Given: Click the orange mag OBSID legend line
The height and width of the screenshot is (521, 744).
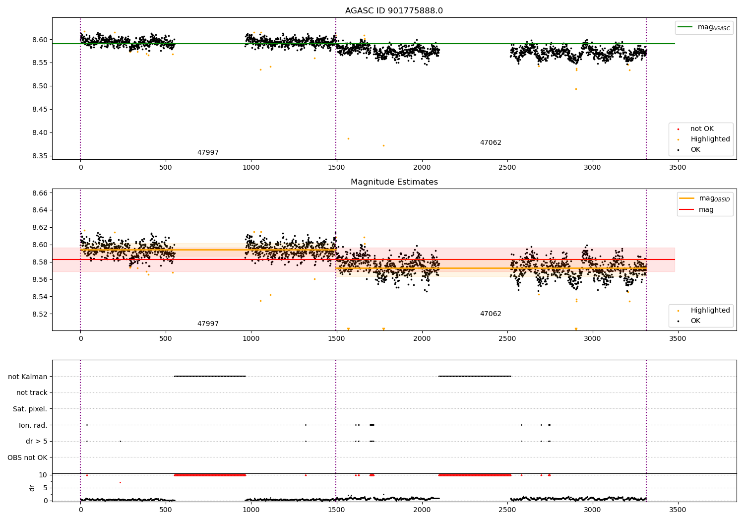Looking at the screenshot, I should pos(687,198).
